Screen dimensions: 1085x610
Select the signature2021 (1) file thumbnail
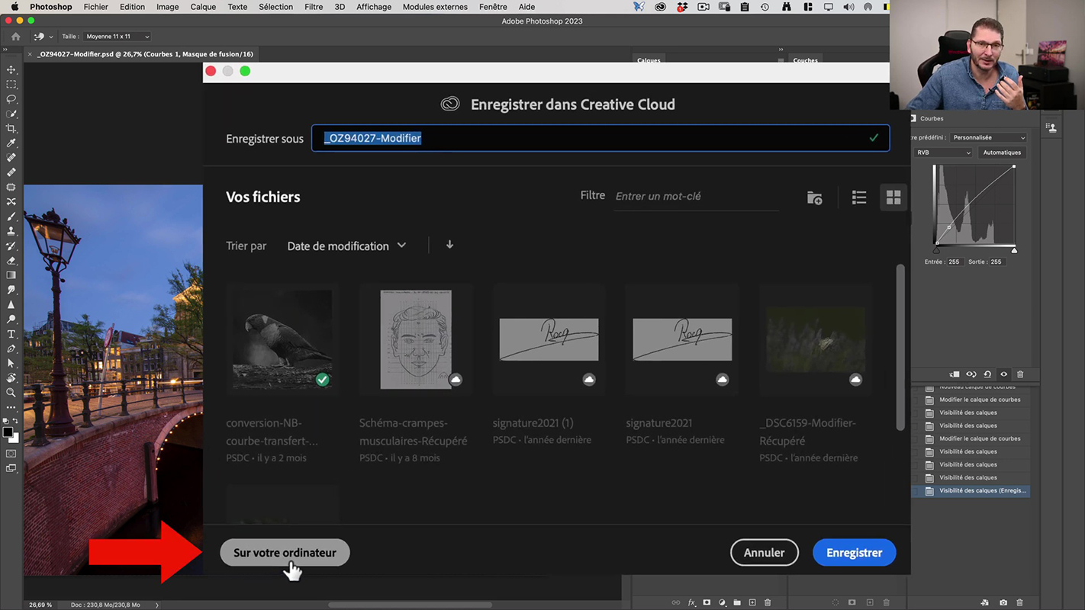pos(549,340)
